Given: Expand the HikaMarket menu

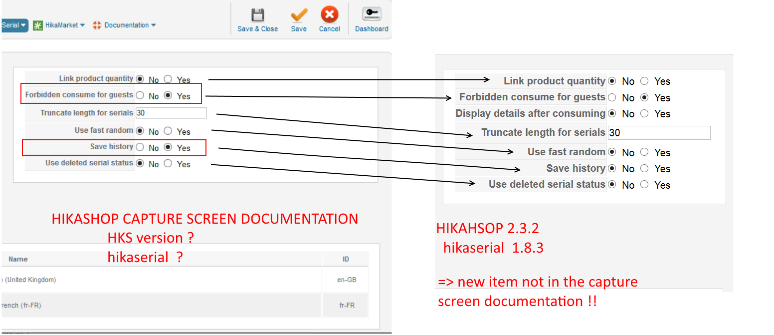Looking at the screenshot, I should (65, 25).
